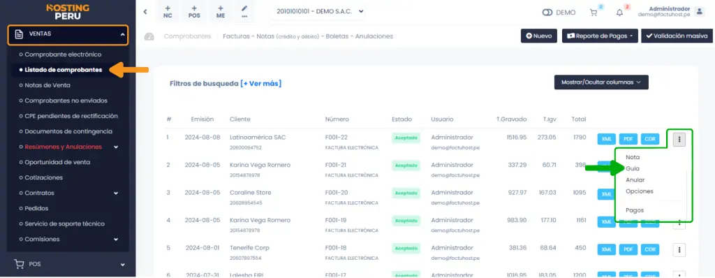Open Listado de comprobantes in the sidebar

click(x=64, y=70)
